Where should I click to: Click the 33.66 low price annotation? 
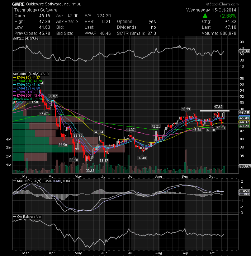coord(90,171)
